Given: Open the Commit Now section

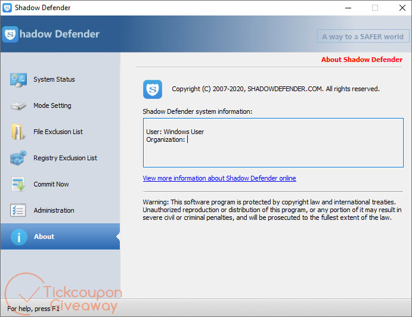Looking at the screenshot, I should coord(51,185).
